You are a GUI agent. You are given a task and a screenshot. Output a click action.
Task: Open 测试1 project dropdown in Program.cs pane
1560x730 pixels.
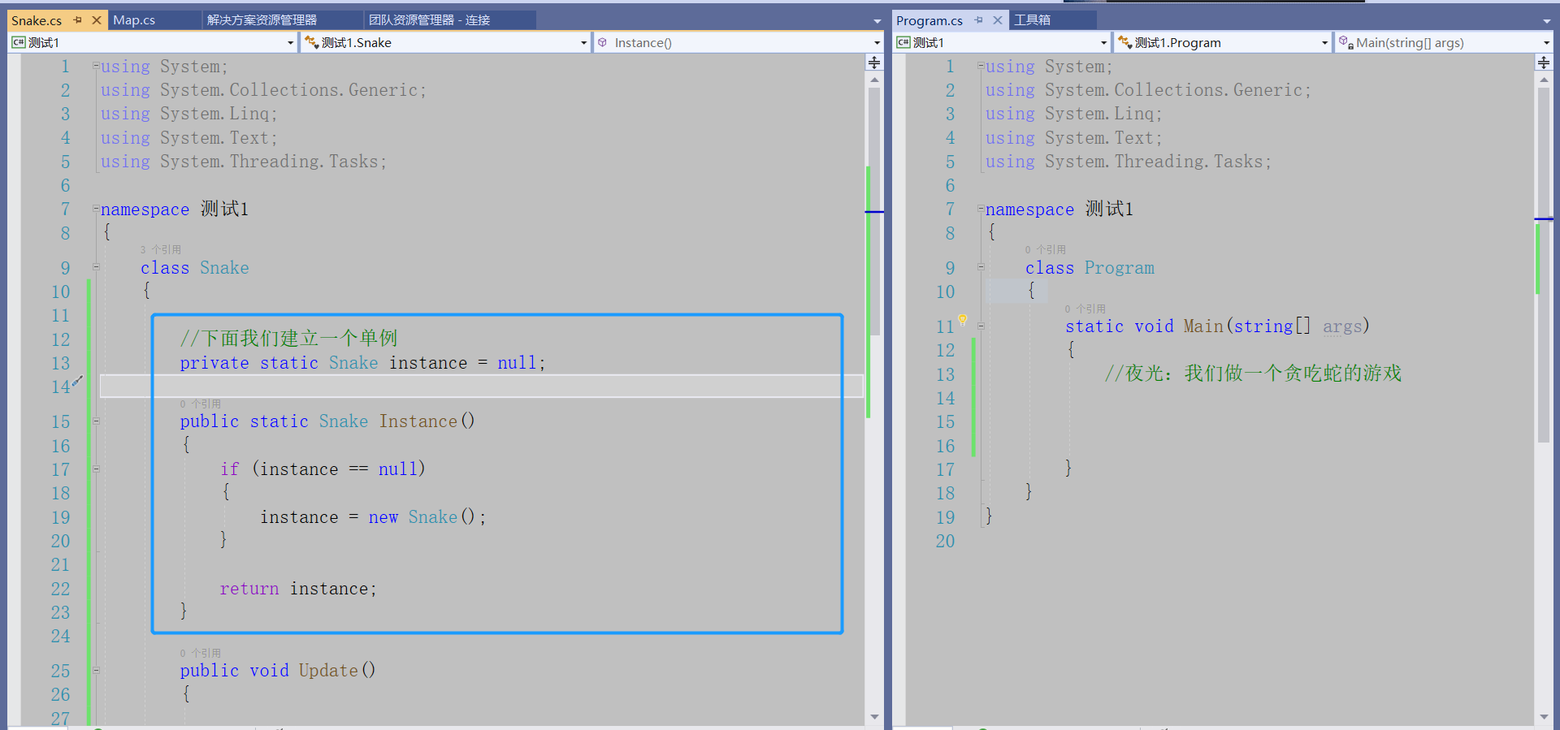1103,42
